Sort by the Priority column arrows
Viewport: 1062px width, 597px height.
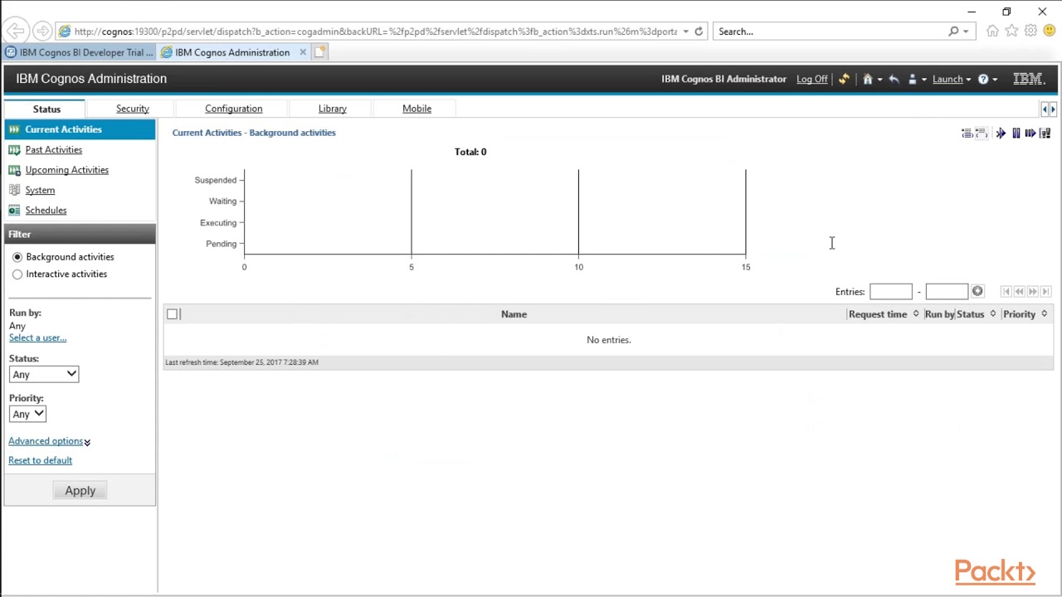click(x=1044, y=314)
